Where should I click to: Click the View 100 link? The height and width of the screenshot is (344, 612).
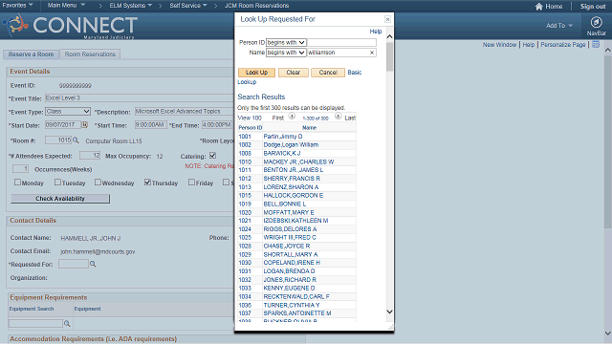(250, 118)
